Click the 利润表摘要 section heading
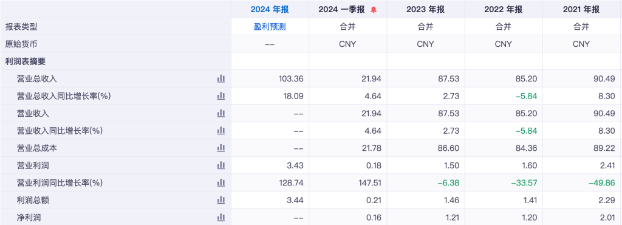 (x=26, y=61)
